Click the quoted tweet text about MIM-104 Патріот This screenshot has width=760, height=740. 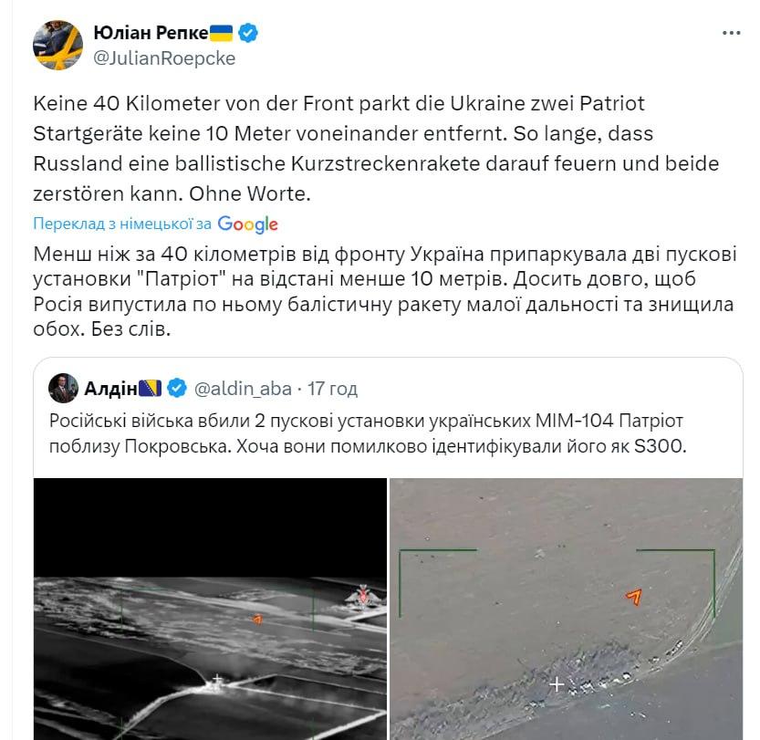point(368,433)
